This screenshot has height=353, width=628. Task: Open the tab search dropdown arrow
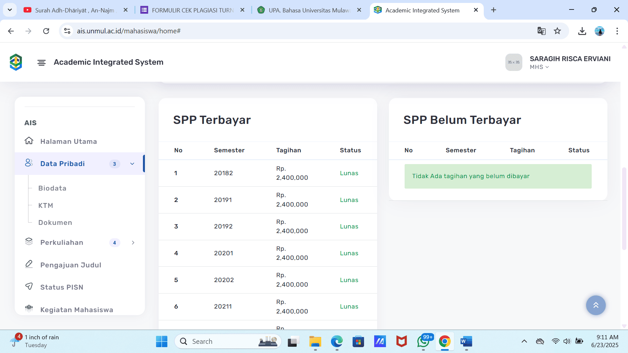[x=10, y=10]
